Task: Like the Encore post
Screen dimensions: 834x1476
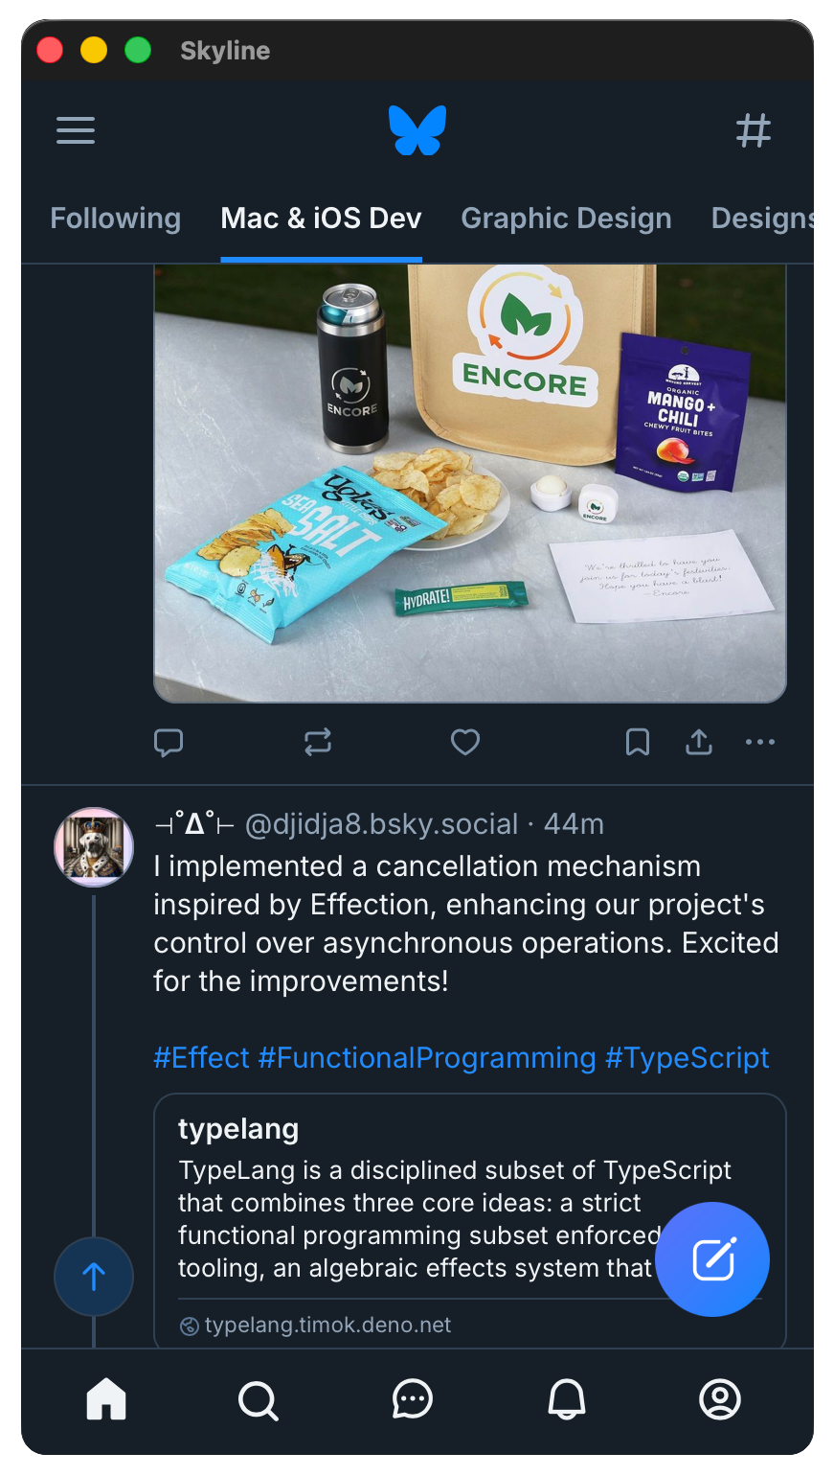Action: pos(465,742)
